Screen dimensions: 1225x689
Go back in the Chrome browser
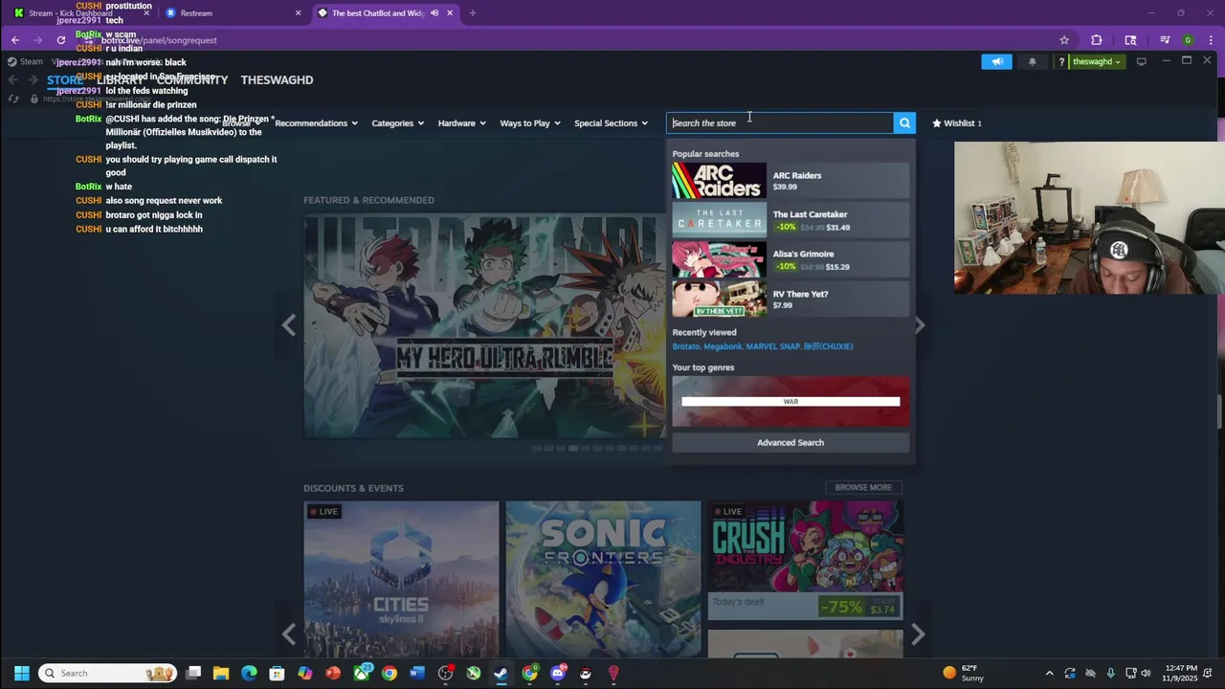pos(15,40)
